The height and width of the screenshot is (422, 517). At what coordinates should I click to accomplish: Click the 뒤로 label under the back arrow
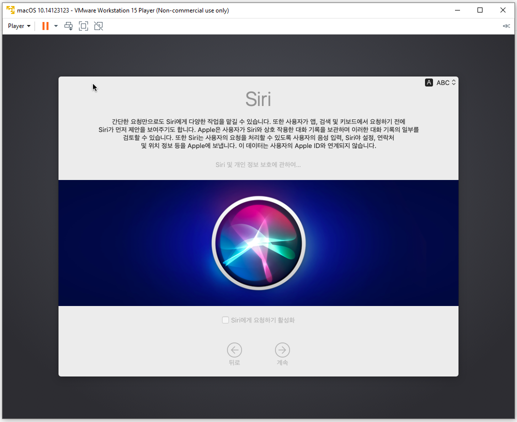click(234, 362)
